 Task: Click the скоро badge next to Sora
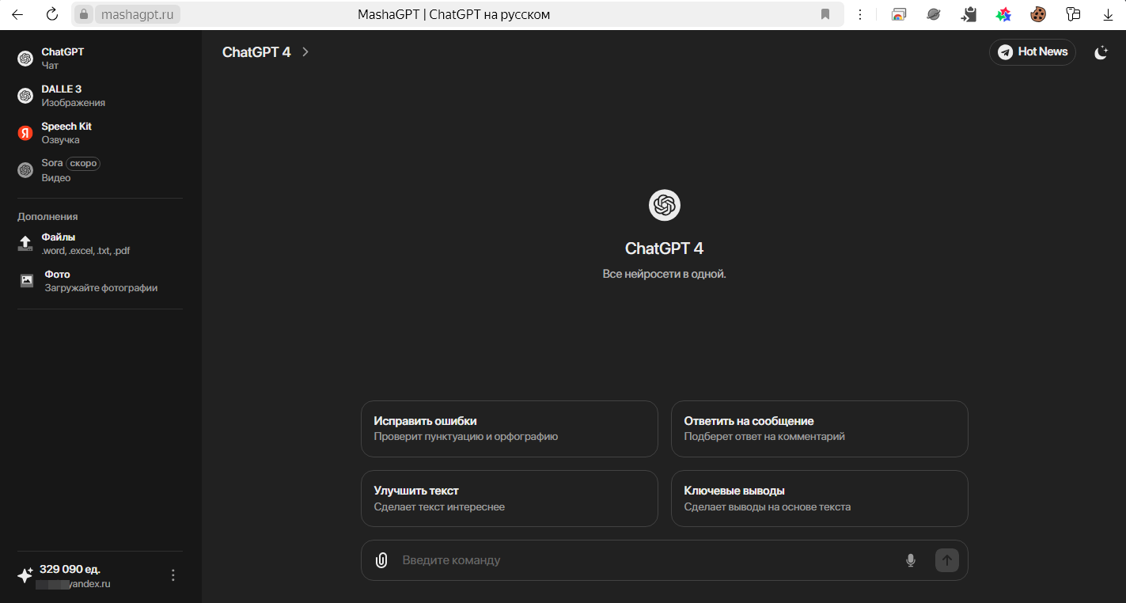pyautogui.click(x=83, y=164)
